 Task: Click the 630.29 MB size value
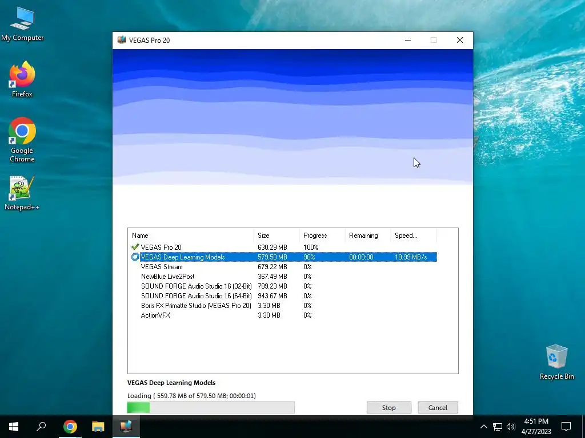pyautogui.click(x=273, y=248)
